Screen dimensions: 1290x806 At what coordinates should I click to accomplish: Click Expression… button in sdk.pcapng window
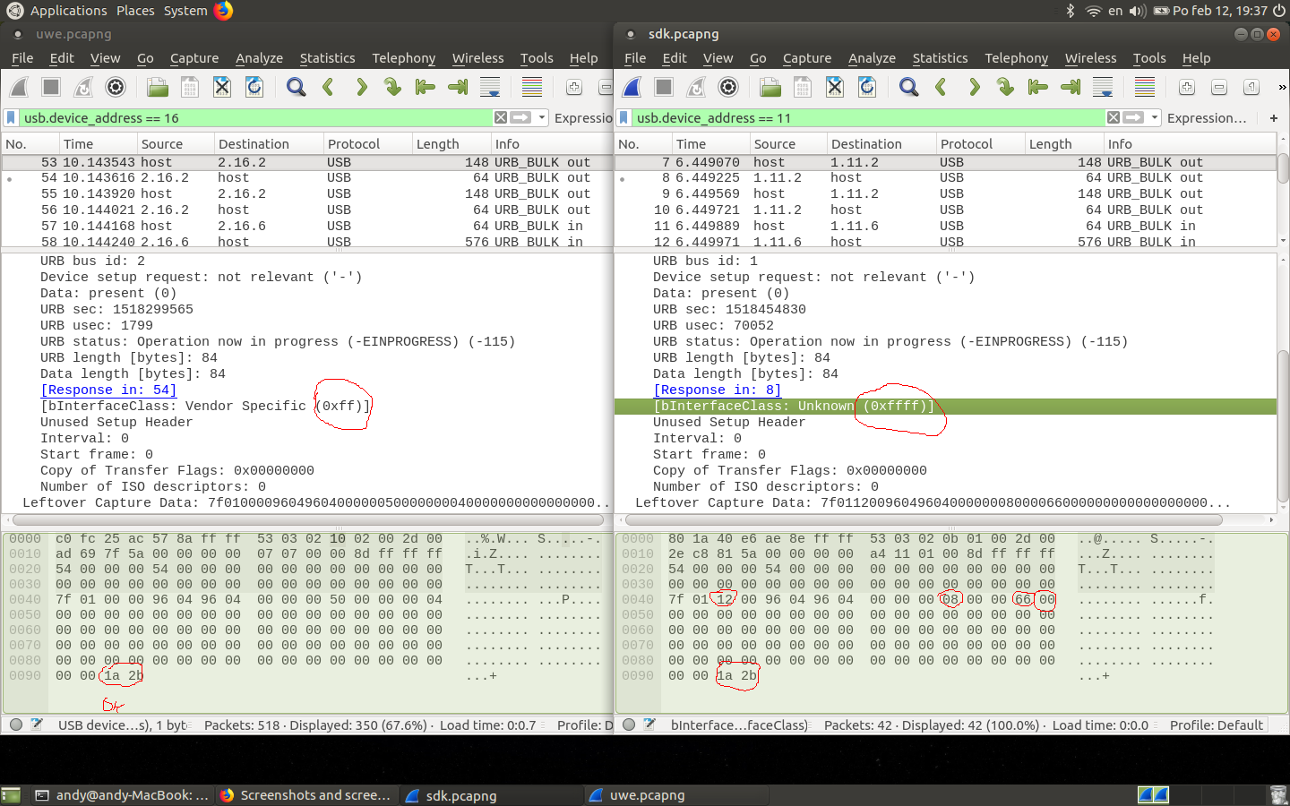pos(1206,117)
